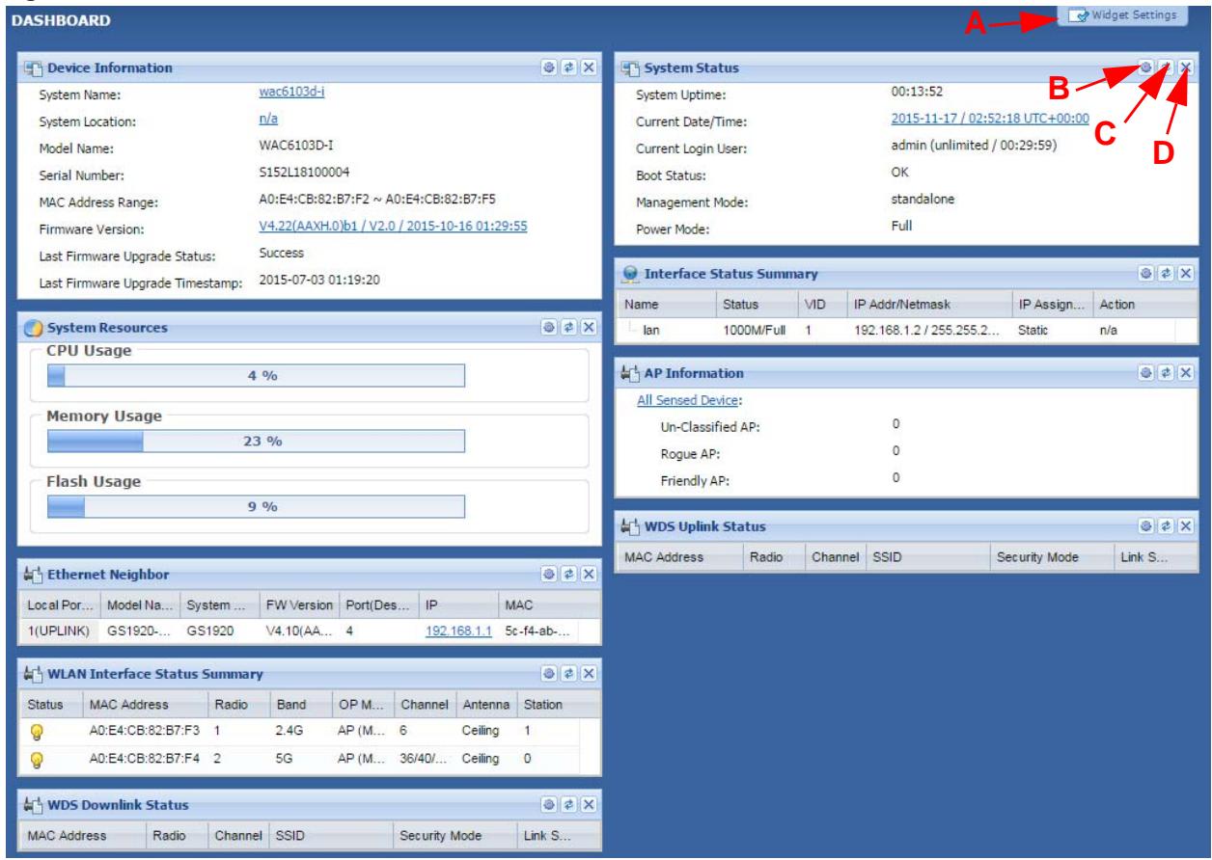Screen dimensions: 1212x860
Task: Close the AP Information widget
Action: (1186, 372)
